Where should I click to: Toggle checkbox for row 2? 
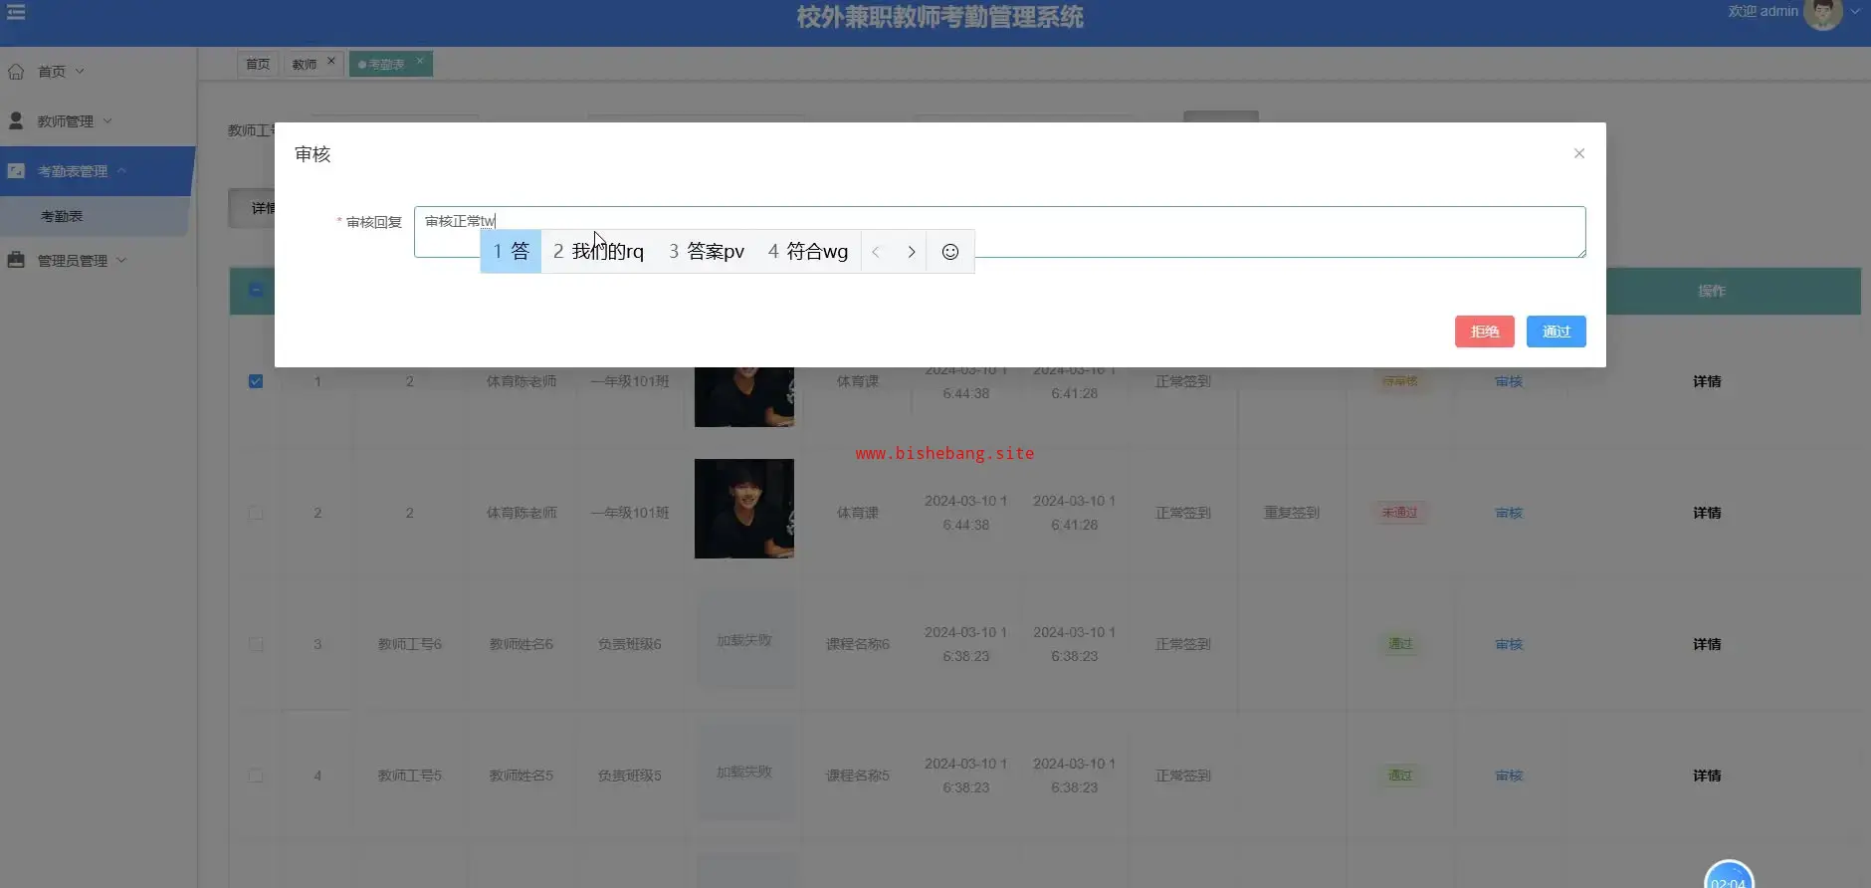(x=256, y=513)
